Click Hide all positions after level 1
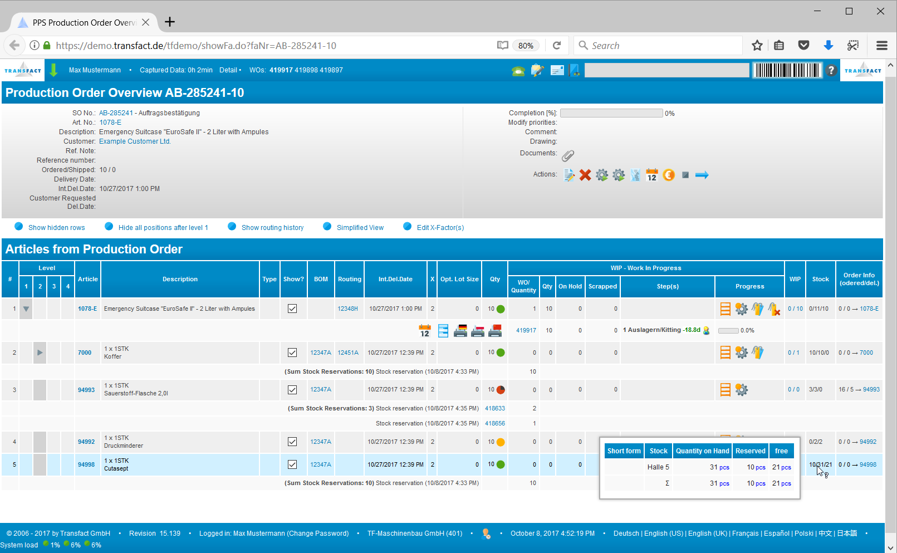 (x=163, y=228)
